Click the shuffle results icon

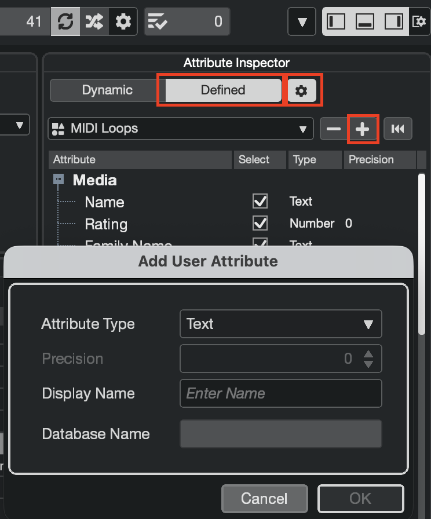pyautogui.click(x=94, y=21)
